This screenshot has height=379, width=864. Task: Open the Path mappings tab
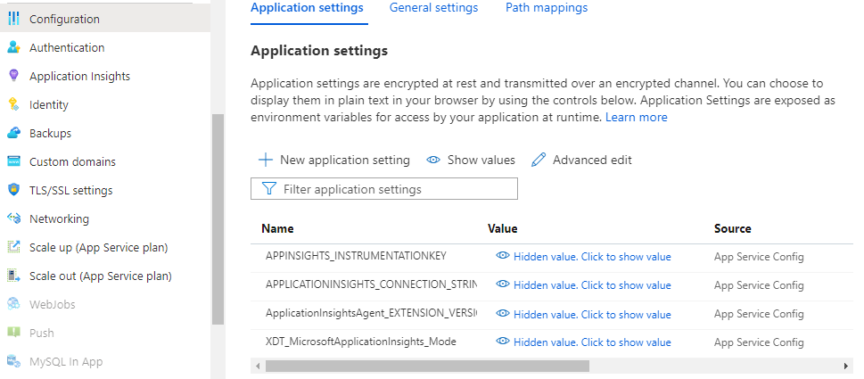click(546, 8)
